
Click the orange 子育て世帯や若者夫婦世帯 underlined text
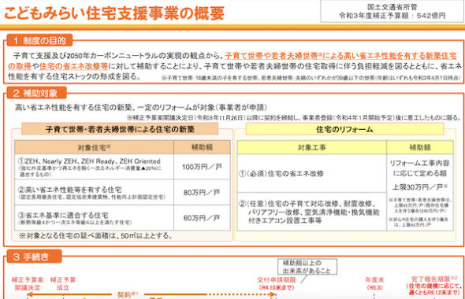pyautogui.click(x=271, y=56)
